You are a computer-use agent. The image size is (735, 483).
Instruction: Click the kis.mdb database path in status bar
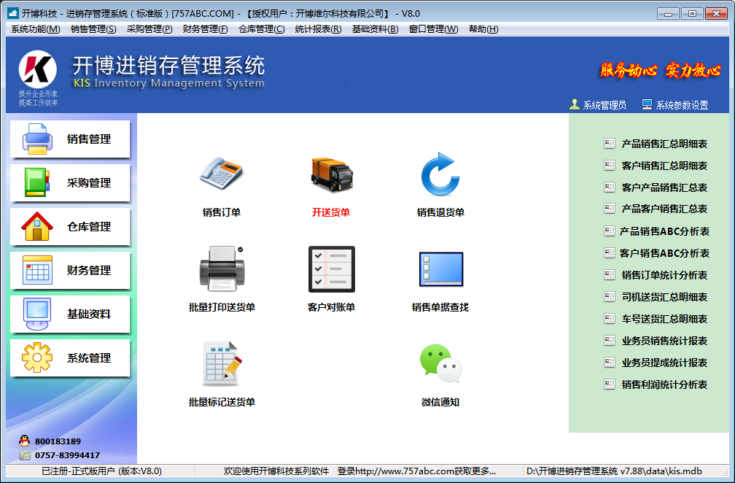tap(614, 471)
